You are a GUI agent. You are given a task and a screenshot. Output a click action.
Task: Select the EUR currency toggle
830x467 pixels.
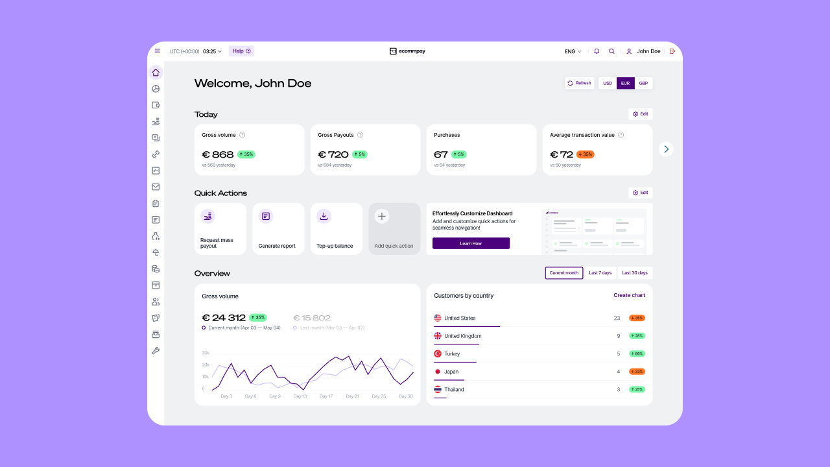tap(625, 83)
